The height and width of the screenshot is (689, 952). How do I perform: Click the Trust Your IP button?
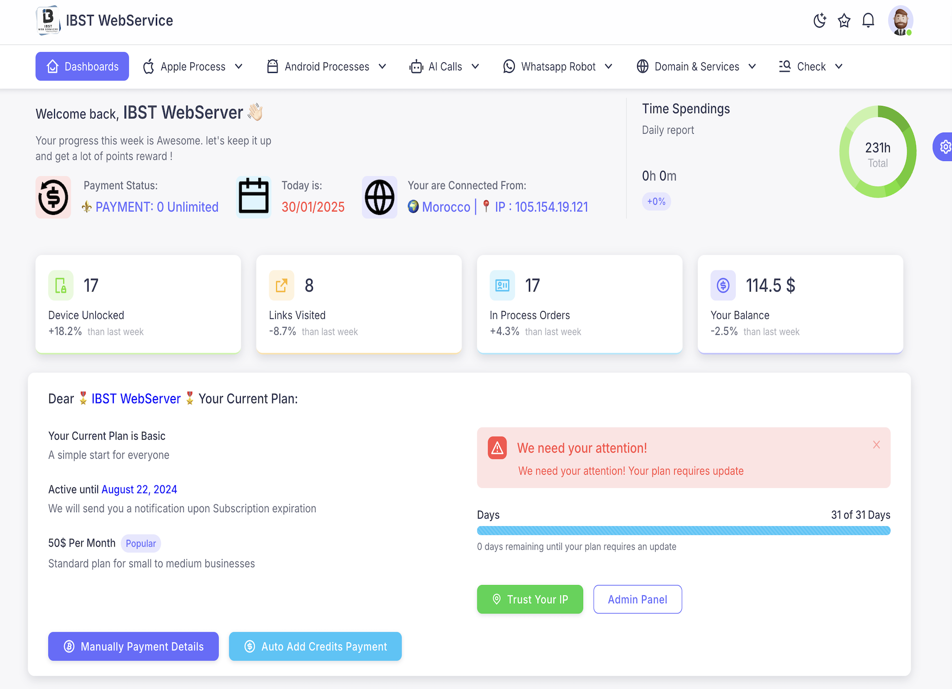coord(530,599)
